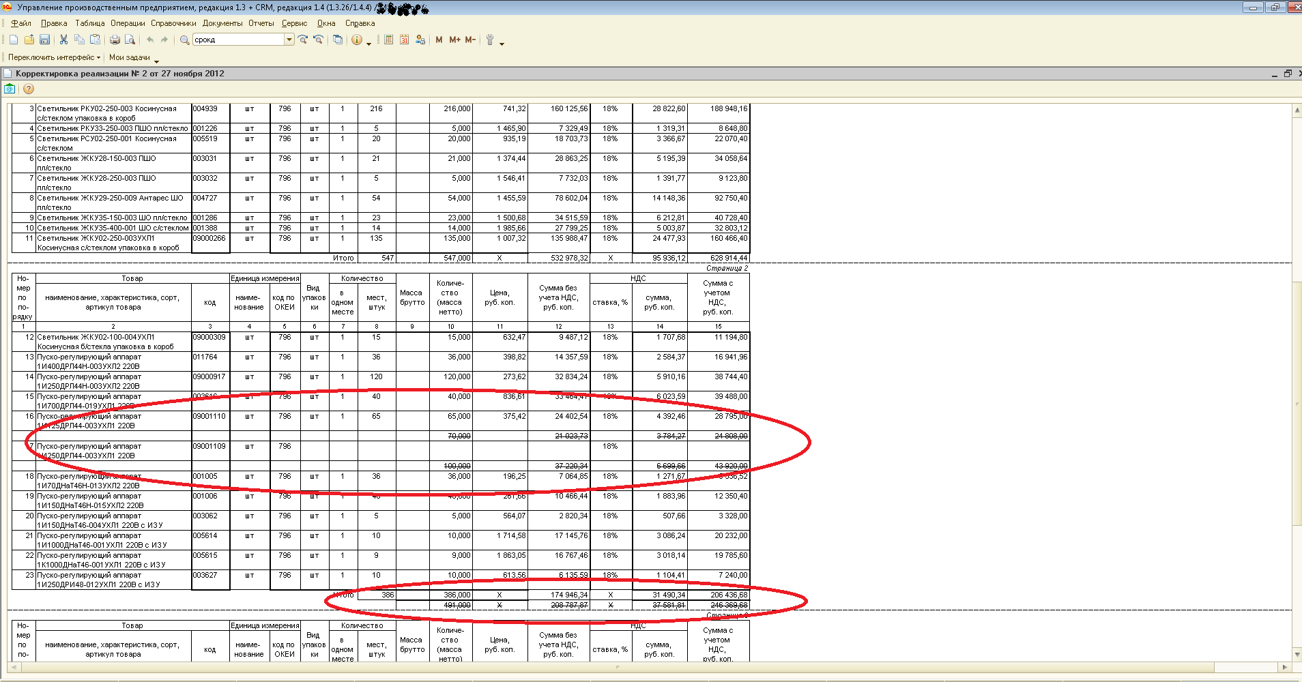The image size is (1302, 682).
Task: Click the Find magnifier icon
Action: [x=184, y=40]
